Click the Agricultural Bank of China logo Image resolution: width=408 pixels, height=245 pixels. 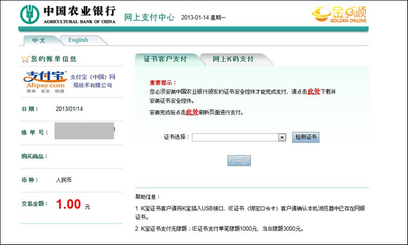click(x=68, y=14)
